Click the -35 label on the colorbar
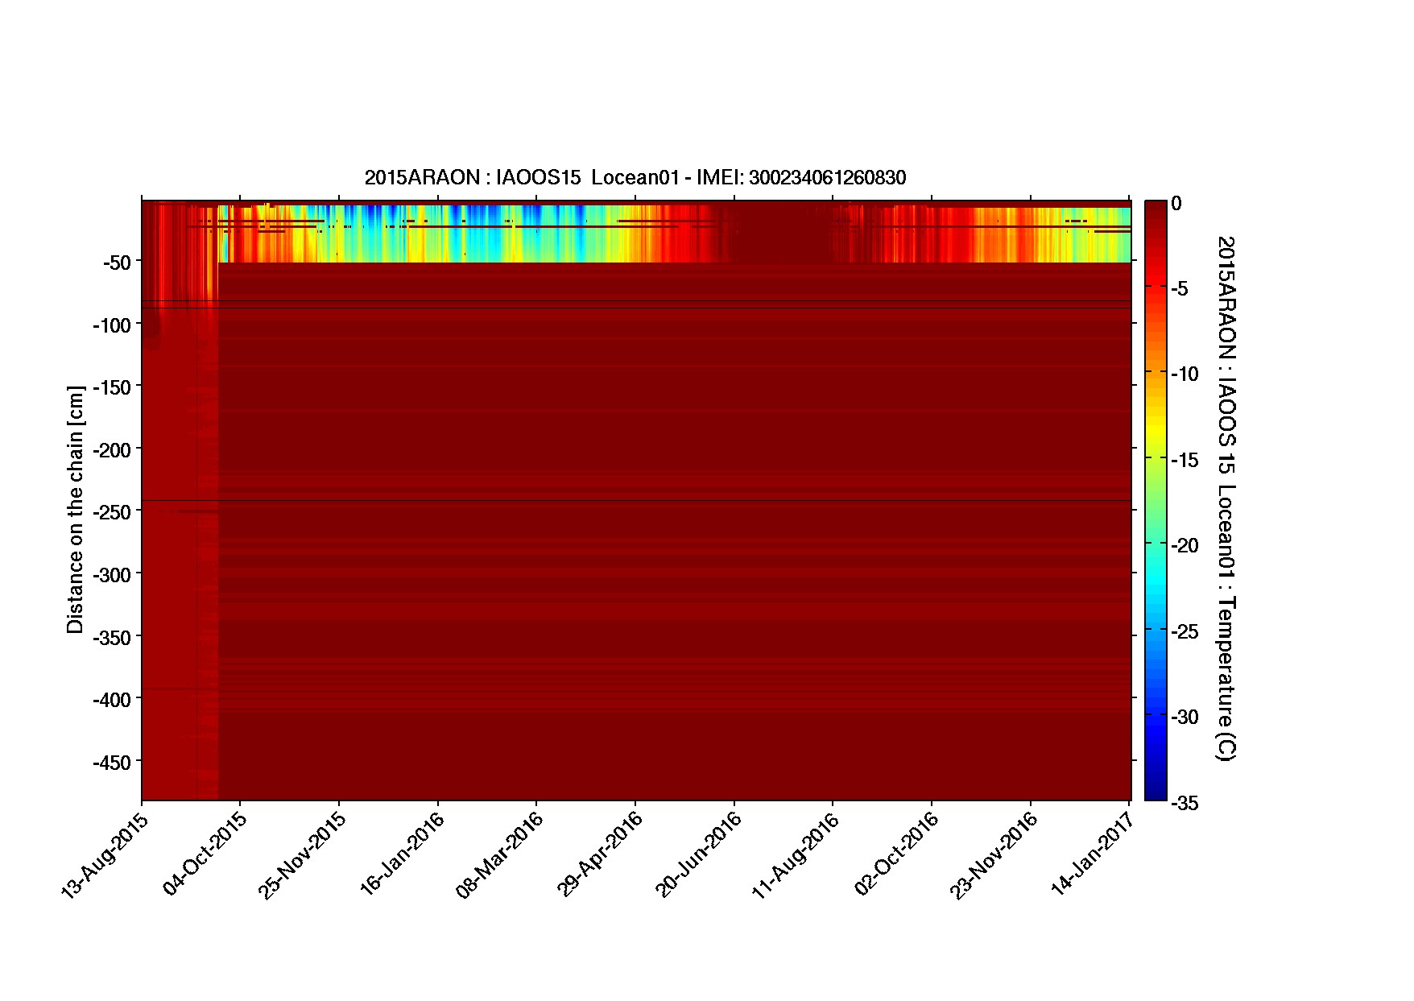The height and width of the screenshot is (1001, 1414). (x=1184, y=803)
